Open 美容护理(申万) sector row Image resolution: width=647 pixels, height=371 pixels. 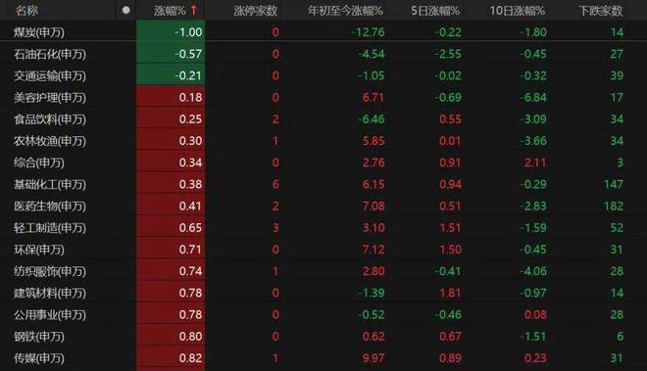tap(50, 98)
